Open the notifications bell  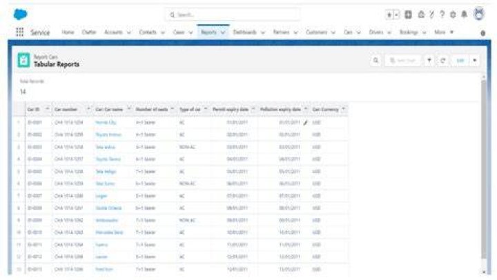point(464,14)
